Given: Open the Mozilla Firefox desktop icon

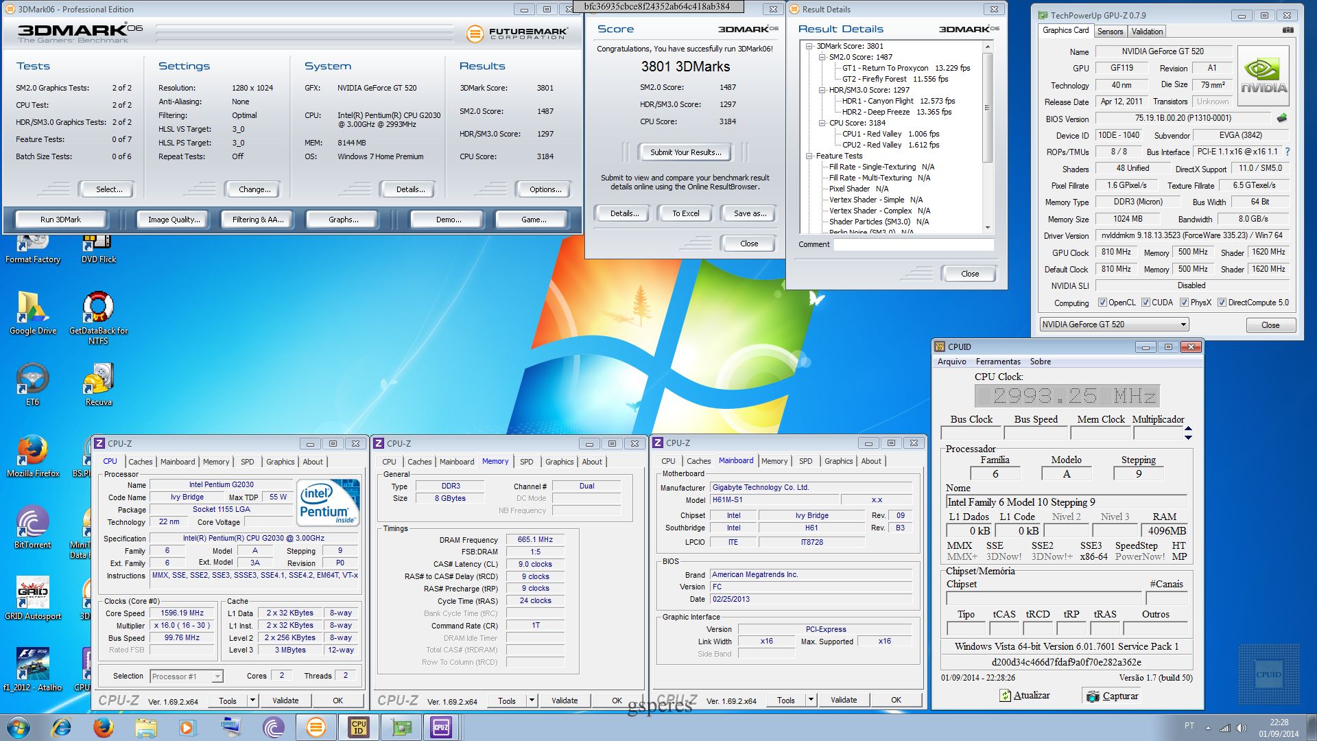Looking at the screenshot, I should click(x=32, y=456).
